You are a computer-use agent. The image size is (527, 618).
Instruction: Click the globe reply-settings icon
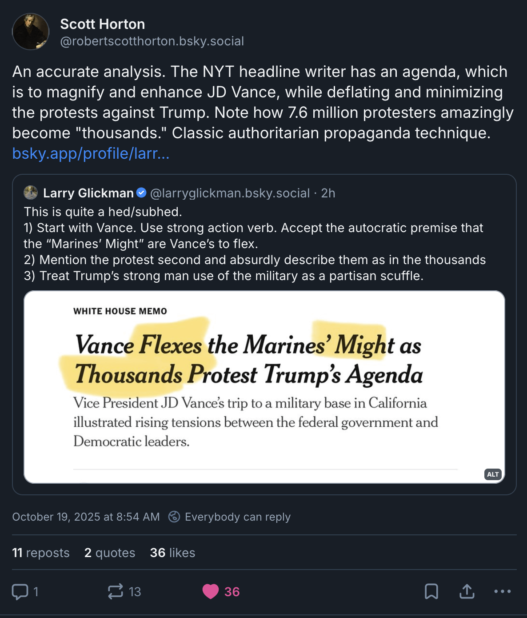tap(174, 517)
